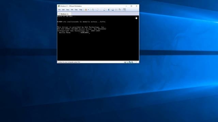The image size is (218, 122).
Task: Open the VM menu
Action: pyautogui.click(x=72, y=10)
